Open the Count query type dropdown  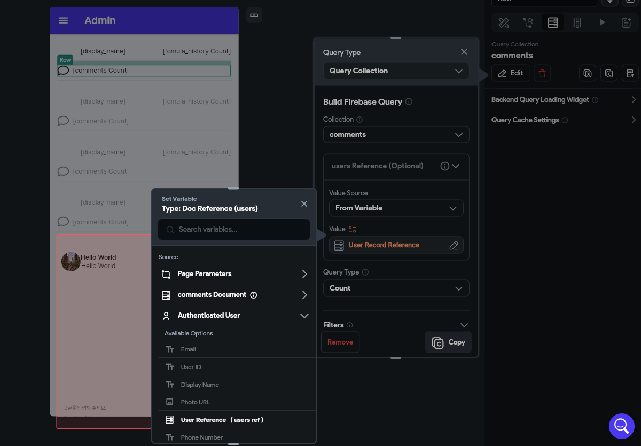pos(396,288)
